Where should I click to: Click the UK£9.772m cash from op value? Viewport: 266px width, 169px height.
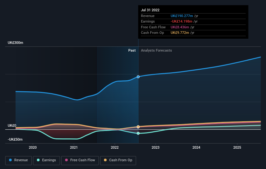pos(180,33)
